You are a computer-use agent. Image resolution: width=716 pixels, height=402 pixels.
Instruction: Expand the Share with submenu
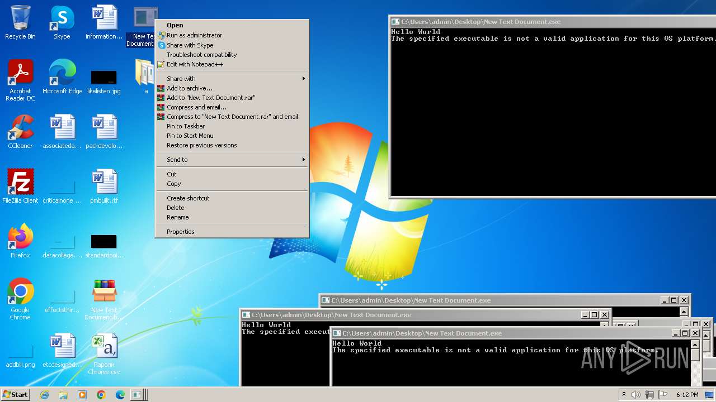(232, 79)
